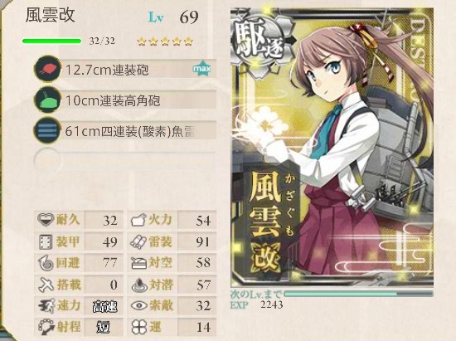Click the EXP progress bar
456x341 pixels.
point(358,294)
